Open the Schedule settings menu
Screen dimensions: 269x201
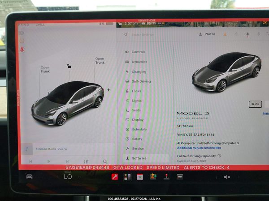tap(136, 130)
